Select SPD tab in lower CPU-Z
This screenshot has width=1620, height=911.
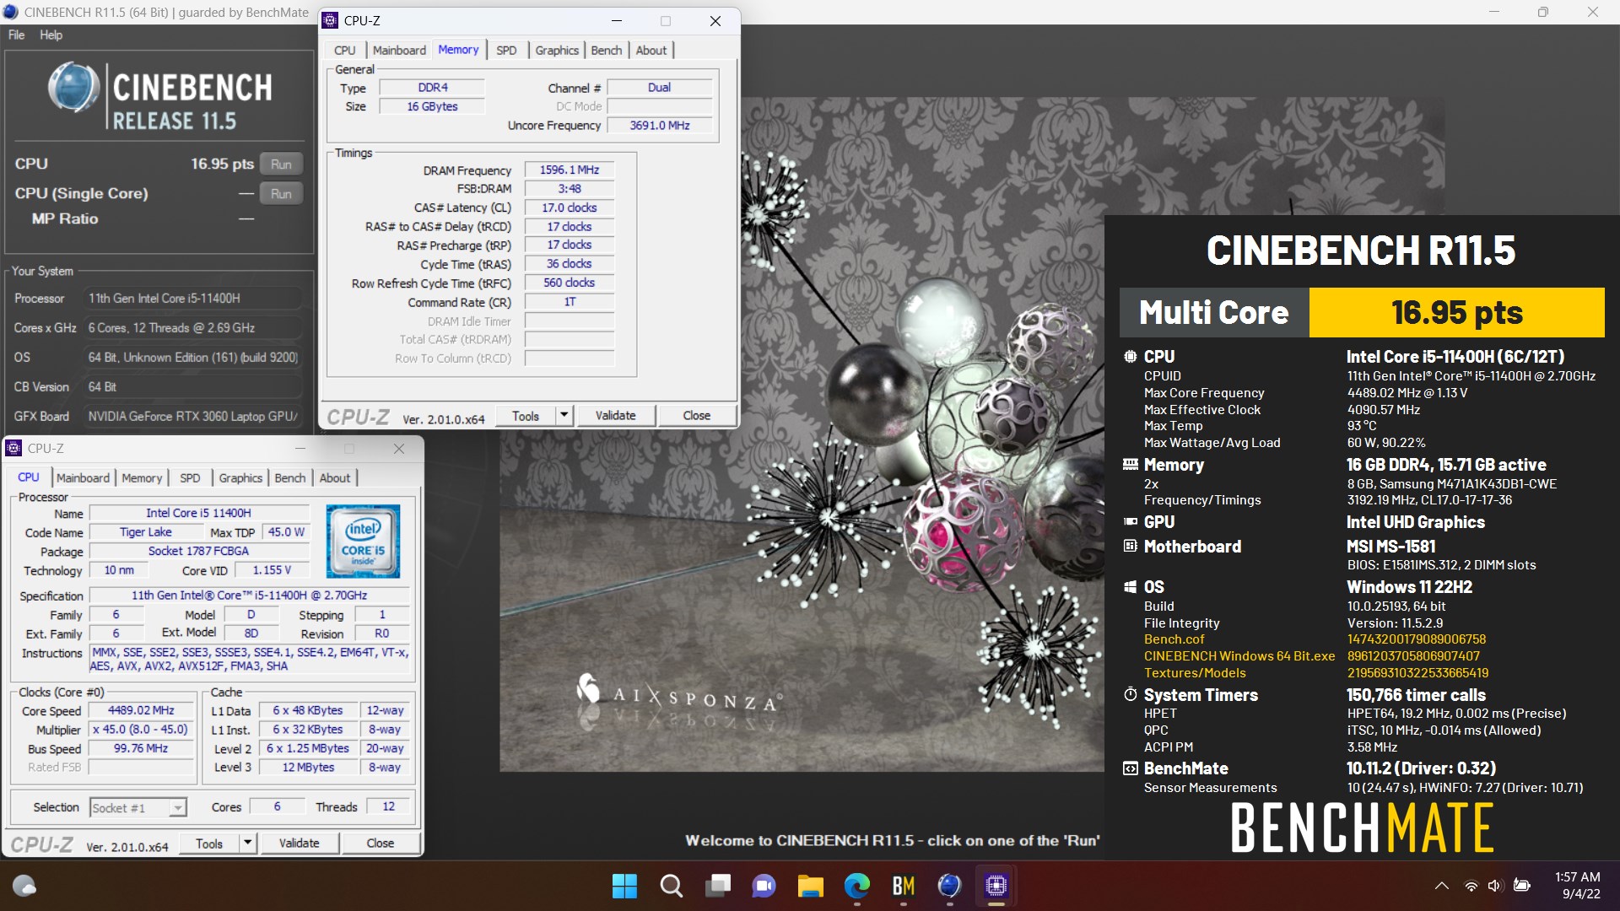coord(190,477)
